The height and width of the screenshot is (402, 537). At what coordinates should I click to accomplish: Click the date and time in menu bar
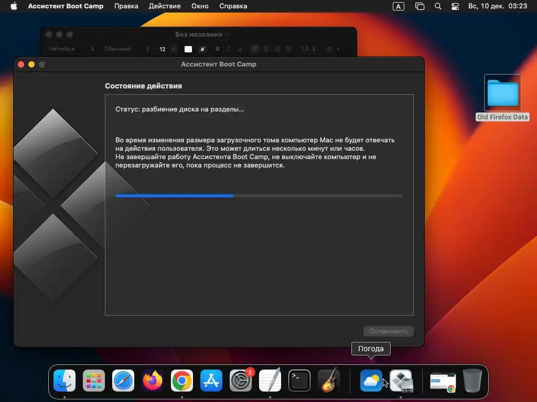(498, 6)
